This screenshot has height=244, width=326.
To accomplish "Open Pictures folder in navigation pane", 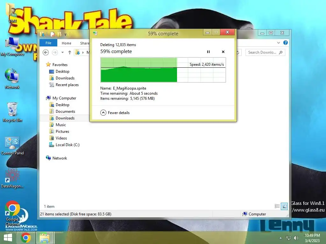I will point(62,131).
